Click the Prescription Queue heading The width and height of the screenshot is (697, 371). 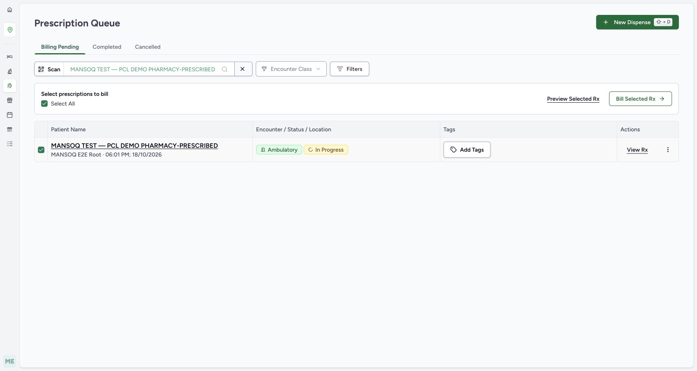pos(77,23)
